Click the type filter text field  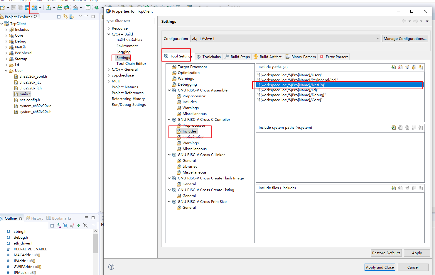coord(130,21)
